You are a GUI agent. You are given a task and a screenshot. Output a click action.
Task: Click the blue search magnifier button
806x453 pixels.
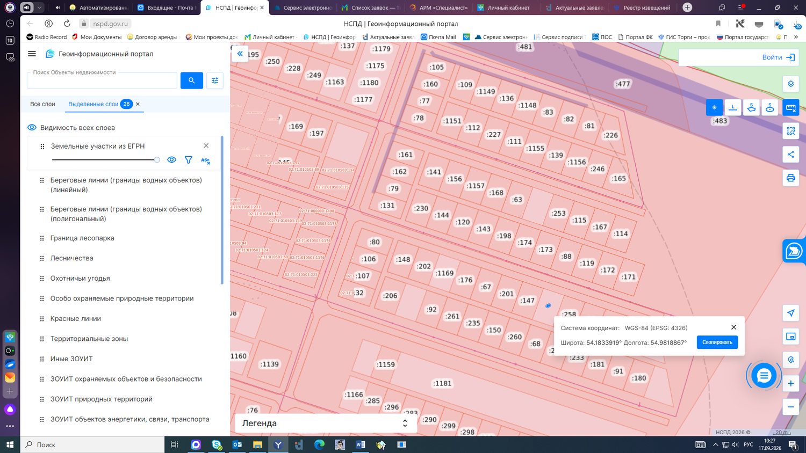pos(192,81)
